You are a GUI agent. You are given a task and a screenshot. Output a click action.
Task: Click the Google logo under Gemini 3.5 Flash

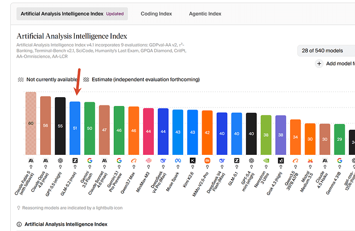[90, 161]
